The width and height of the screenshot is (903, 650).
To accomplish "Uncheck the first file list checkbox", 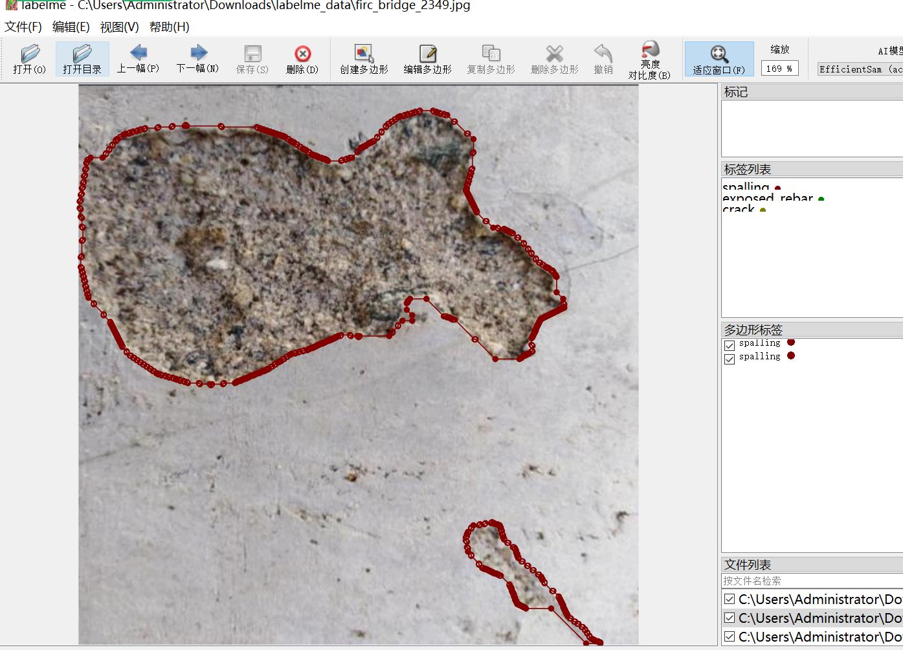I will tap(730, 599).
